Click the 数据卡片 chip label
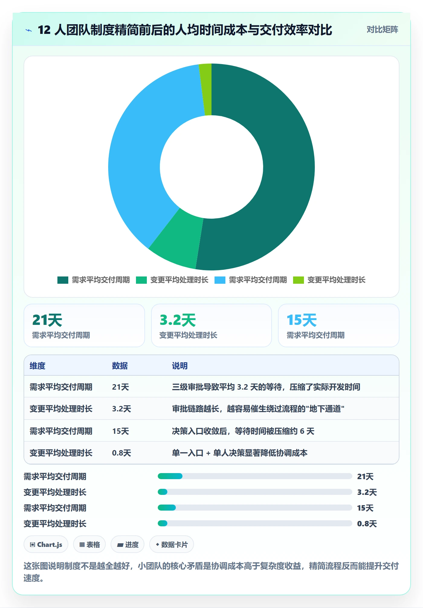 coord(174,544)
